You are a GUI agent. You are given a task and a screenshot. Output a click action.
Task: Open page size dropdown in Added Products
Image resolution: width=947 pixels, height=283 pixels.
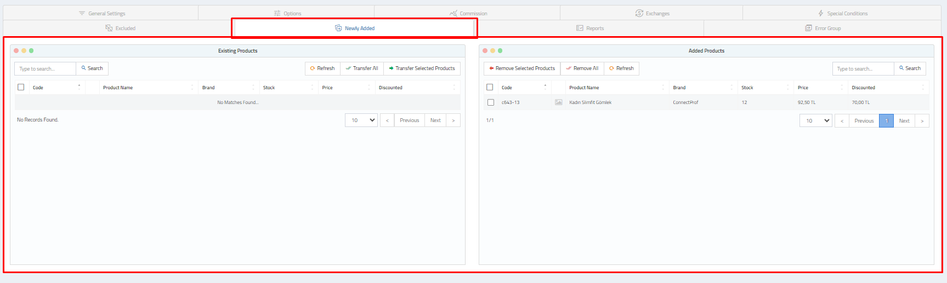tap(815, 121)
